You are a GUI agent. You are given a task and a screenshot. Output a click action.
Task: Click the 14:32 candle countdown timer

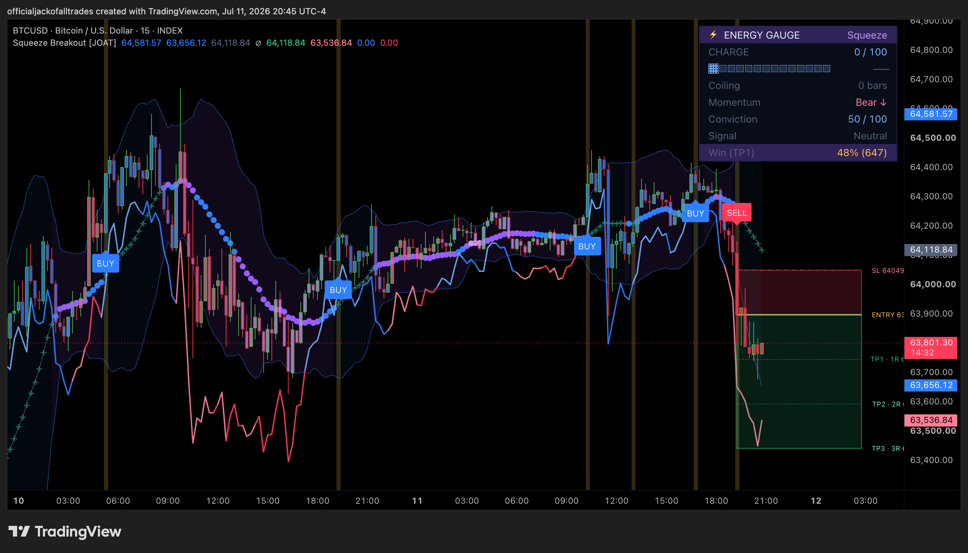tap(922, 353)
